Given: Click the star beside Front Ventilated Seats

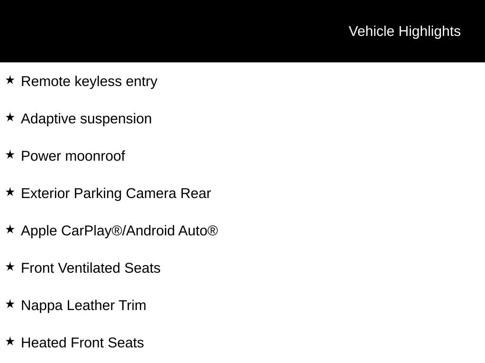Looking at the screenshot, I should click(x=10, y=267).
